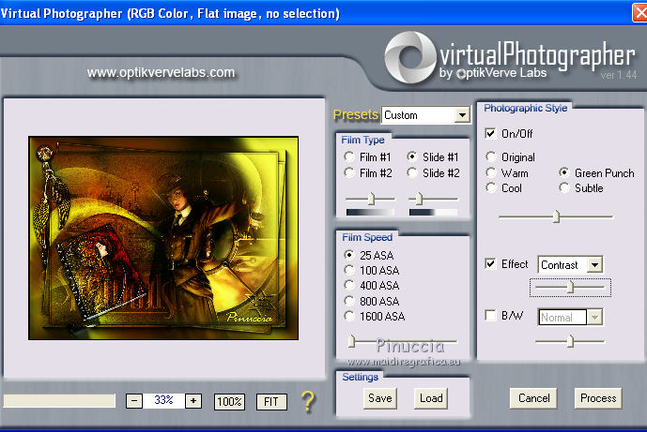647x432 pixels.
Task: Set preview zoom to 100%
Action: point(229,401)
